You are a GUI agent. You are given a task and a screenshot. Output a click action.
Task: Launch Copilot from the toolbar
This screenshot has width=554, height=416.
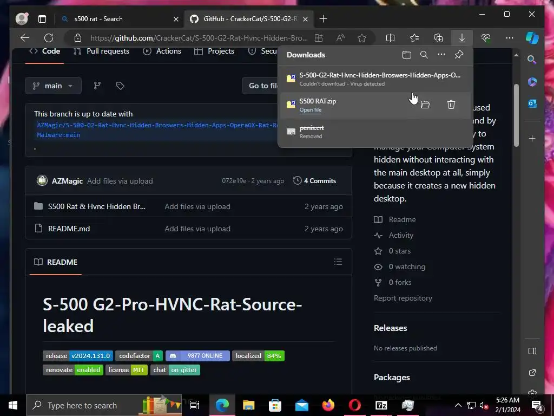point(532,38)
